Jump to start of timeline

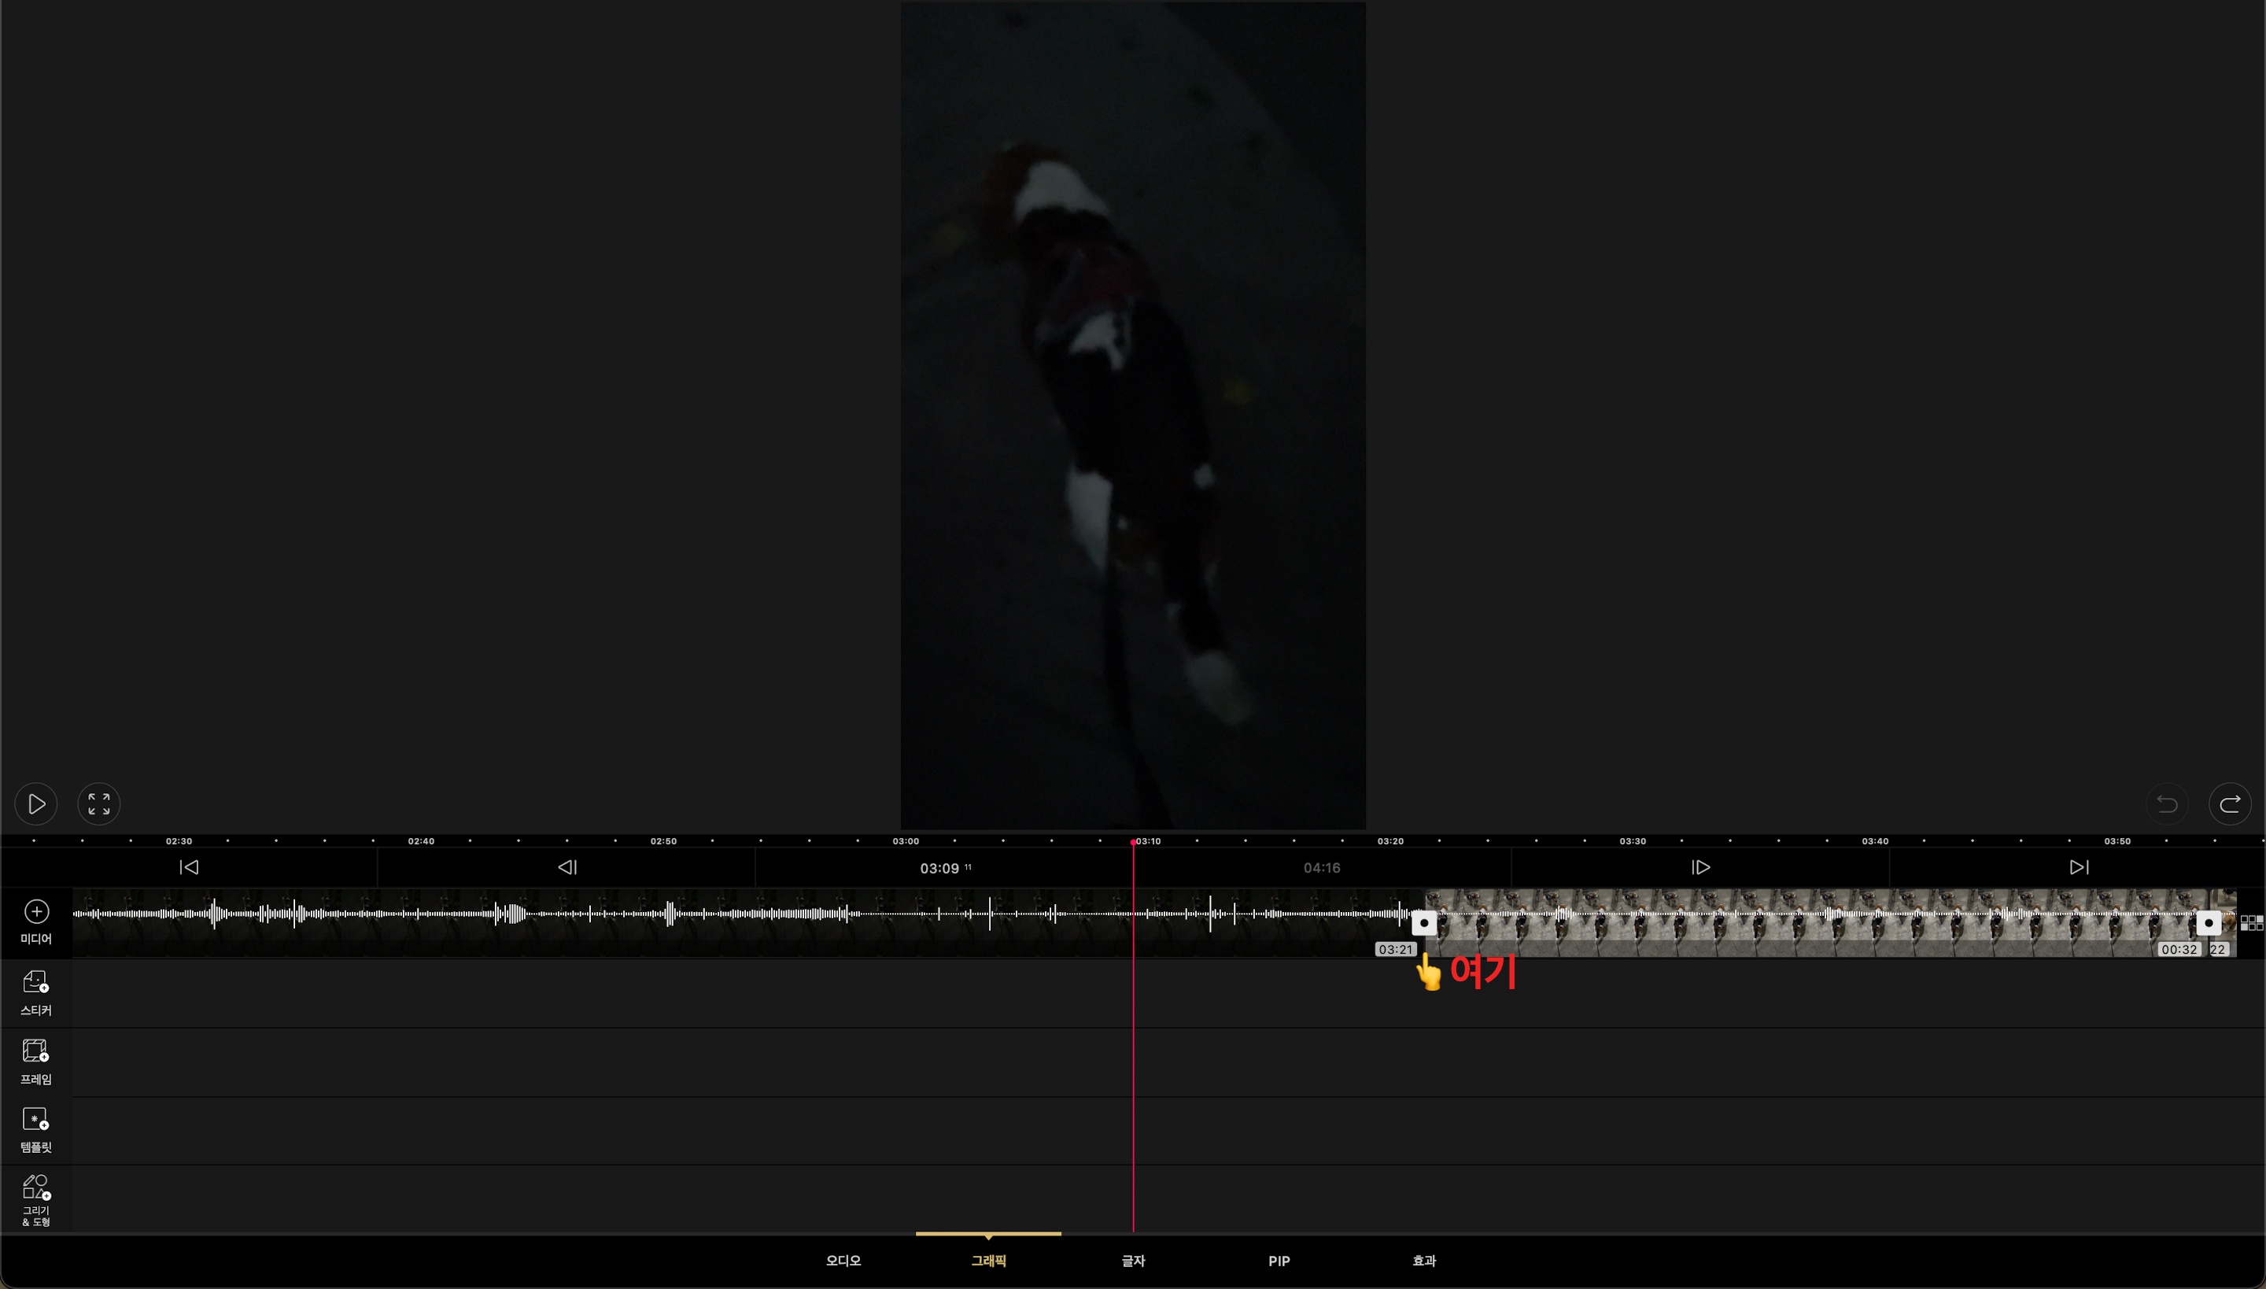point(189,867)
